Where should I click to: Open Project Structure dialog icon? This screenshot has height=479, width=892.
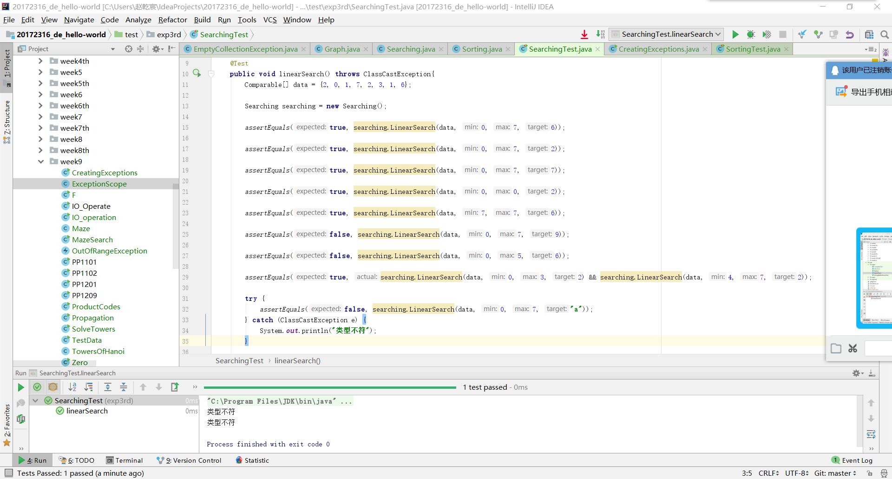click(x=869, y=34)
